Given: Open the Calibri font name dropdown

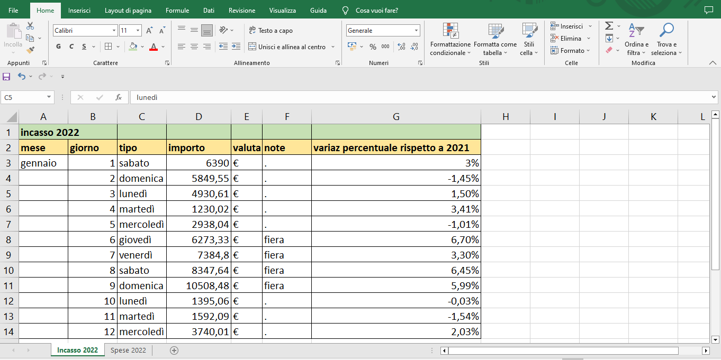Looking at the screenshot, I should 114,31.
